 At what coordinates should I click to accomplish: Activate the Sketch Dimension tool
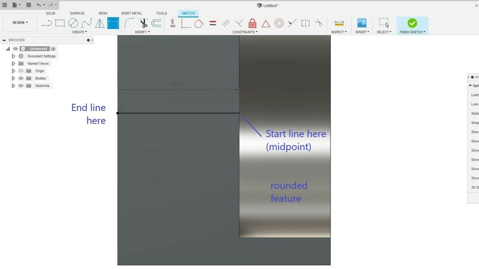pyautogui.click(x=113, y=23)
